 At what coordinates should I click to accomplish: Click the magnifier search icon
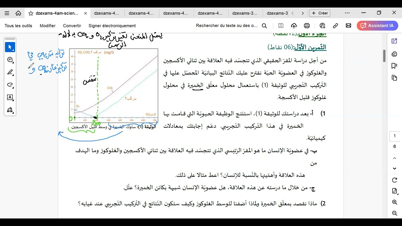click(x=264, y=26)
